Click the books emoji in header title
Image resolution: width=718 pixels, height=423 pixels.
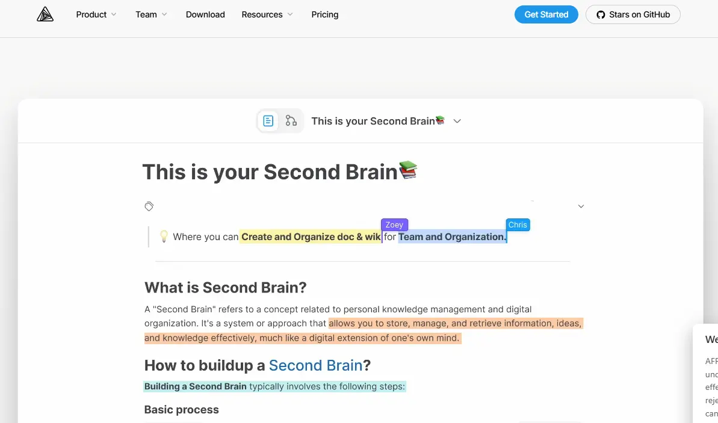point(440,120)
